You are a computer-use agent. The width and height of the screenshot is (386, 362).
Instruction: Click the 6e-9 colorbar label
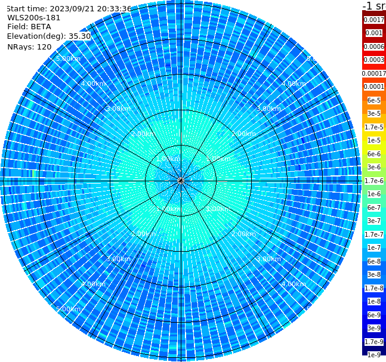click(x=374, y=315)
